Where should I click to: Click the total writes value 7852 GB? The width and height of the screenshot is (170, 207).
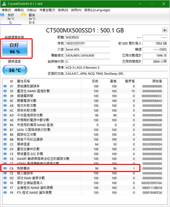(x=155, y=43)
